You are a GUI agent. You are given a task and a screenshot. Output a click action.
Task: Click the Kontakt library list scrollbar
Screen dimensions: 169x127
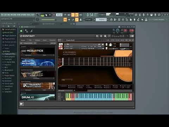pyautogui.click(x=56, y=58)
